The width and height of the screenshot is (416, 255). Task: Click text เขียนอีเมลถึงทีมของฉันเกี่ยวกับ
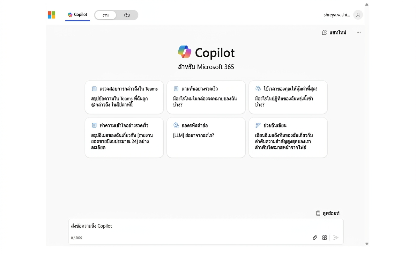pyautogui.click(x=284, y=135)
